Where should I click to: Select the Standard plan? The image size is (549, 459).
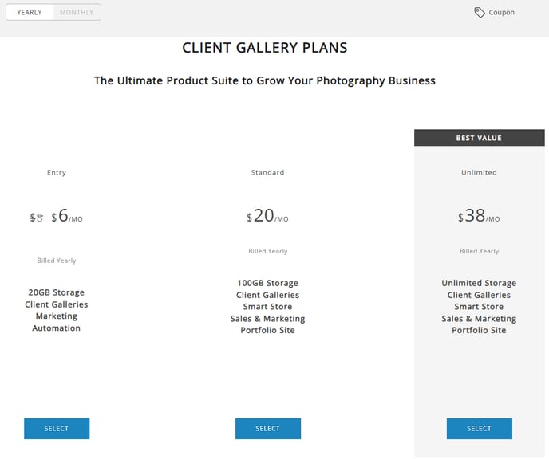click(x=268, y=429)
